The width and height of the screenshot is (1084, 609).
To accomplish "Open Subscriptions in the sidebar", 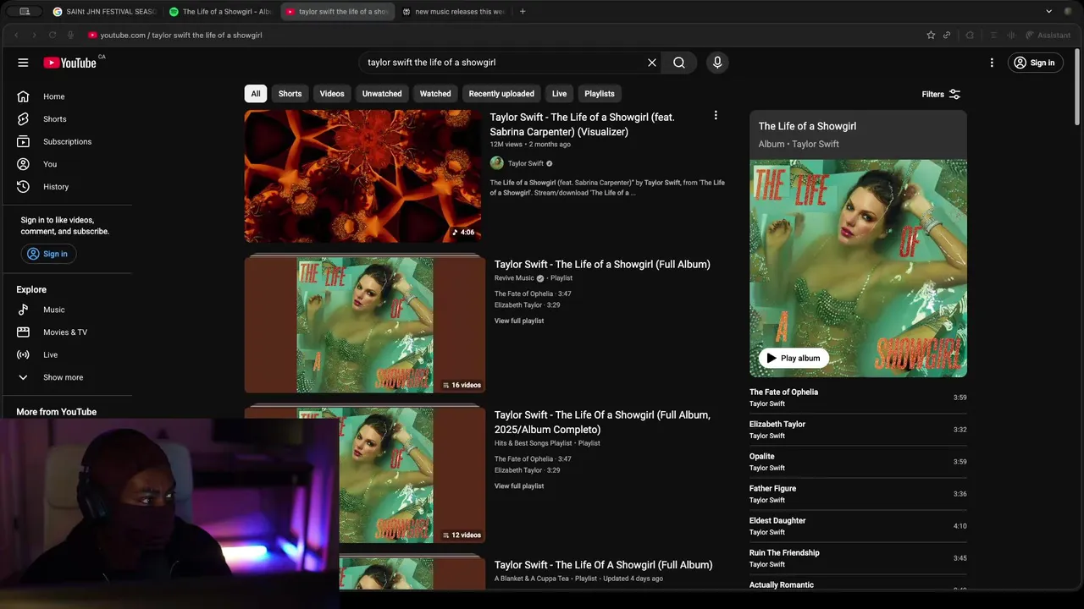I will pyautogui.click(x=66, y=141).
